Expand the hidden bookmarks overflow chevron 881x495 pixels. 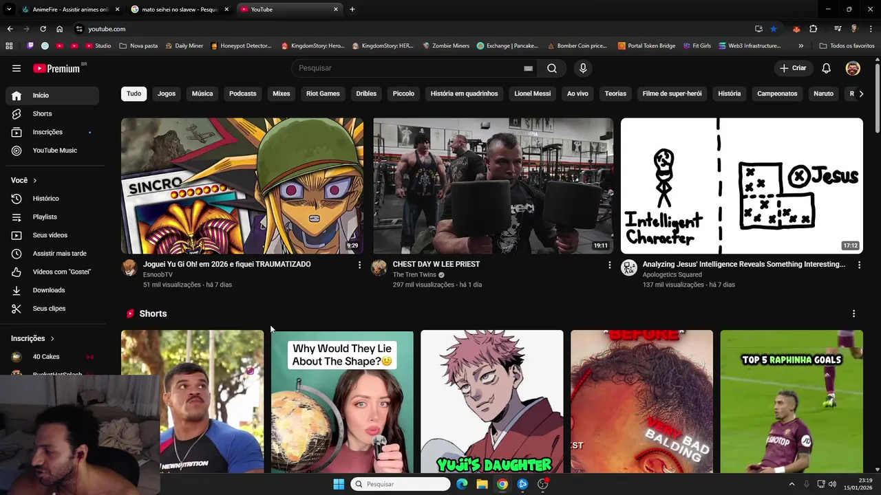[x=800, y=46]
